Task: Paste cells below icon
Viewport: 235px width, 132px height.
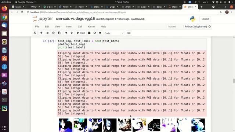Action: point(59,33)
